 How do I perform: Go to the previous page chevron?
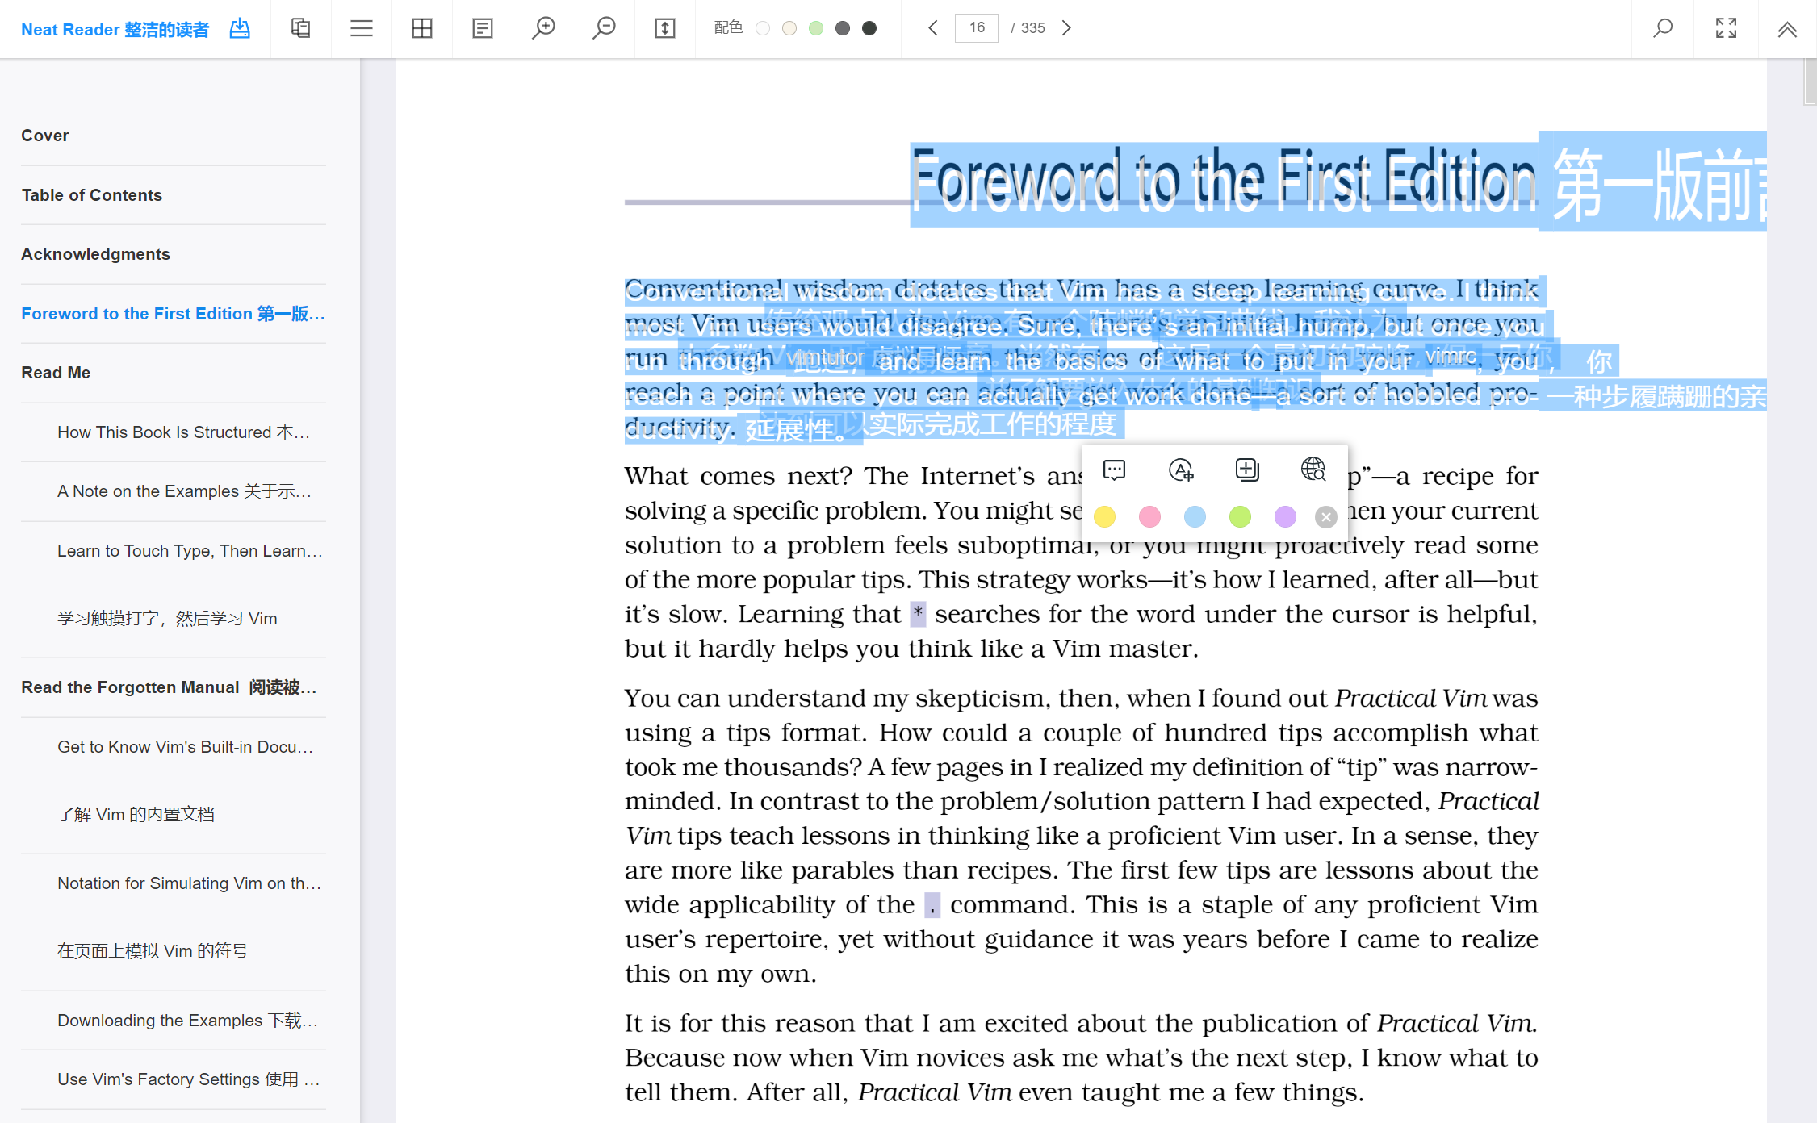tap(932, 28)
